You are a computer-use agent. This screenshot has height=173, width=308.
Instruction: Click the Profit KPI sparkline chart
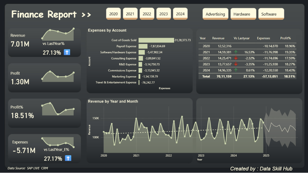pos(58,76)
